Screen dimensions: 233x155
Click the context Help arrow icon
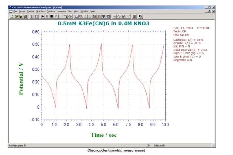(x=140, y=16)
